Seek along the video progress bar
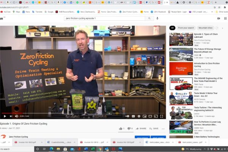The image size is (228, 152). 83,113
